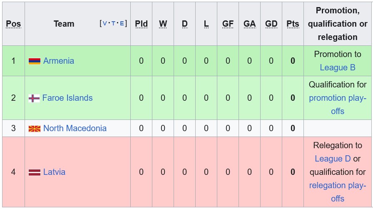Click the E (edit) template link

(122, 24)
